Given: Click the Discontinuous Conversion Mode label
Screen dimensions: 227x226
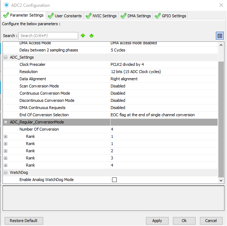Looking at the screenshot, I should click(47, 100).
